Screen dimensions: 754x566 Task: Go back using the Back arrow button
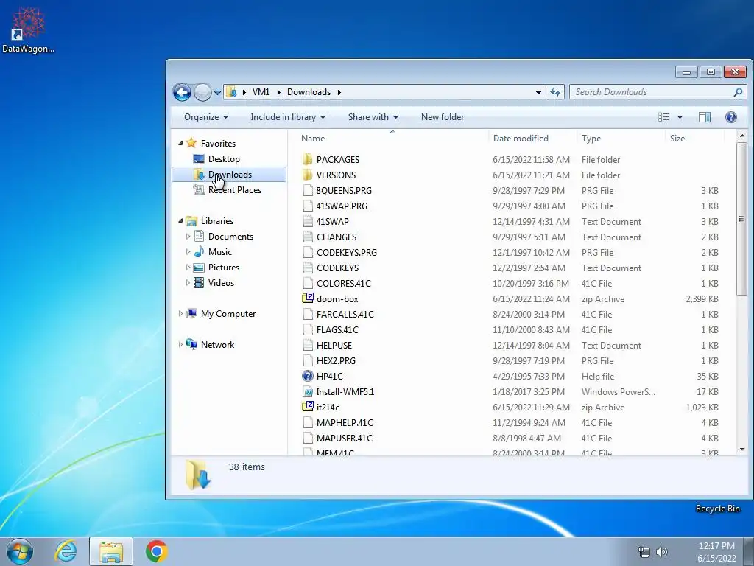(x=183, y=92)
